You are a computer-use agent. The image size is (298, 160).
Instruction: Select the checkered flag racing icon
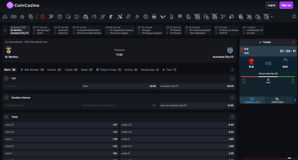click(x=180, y=17)
